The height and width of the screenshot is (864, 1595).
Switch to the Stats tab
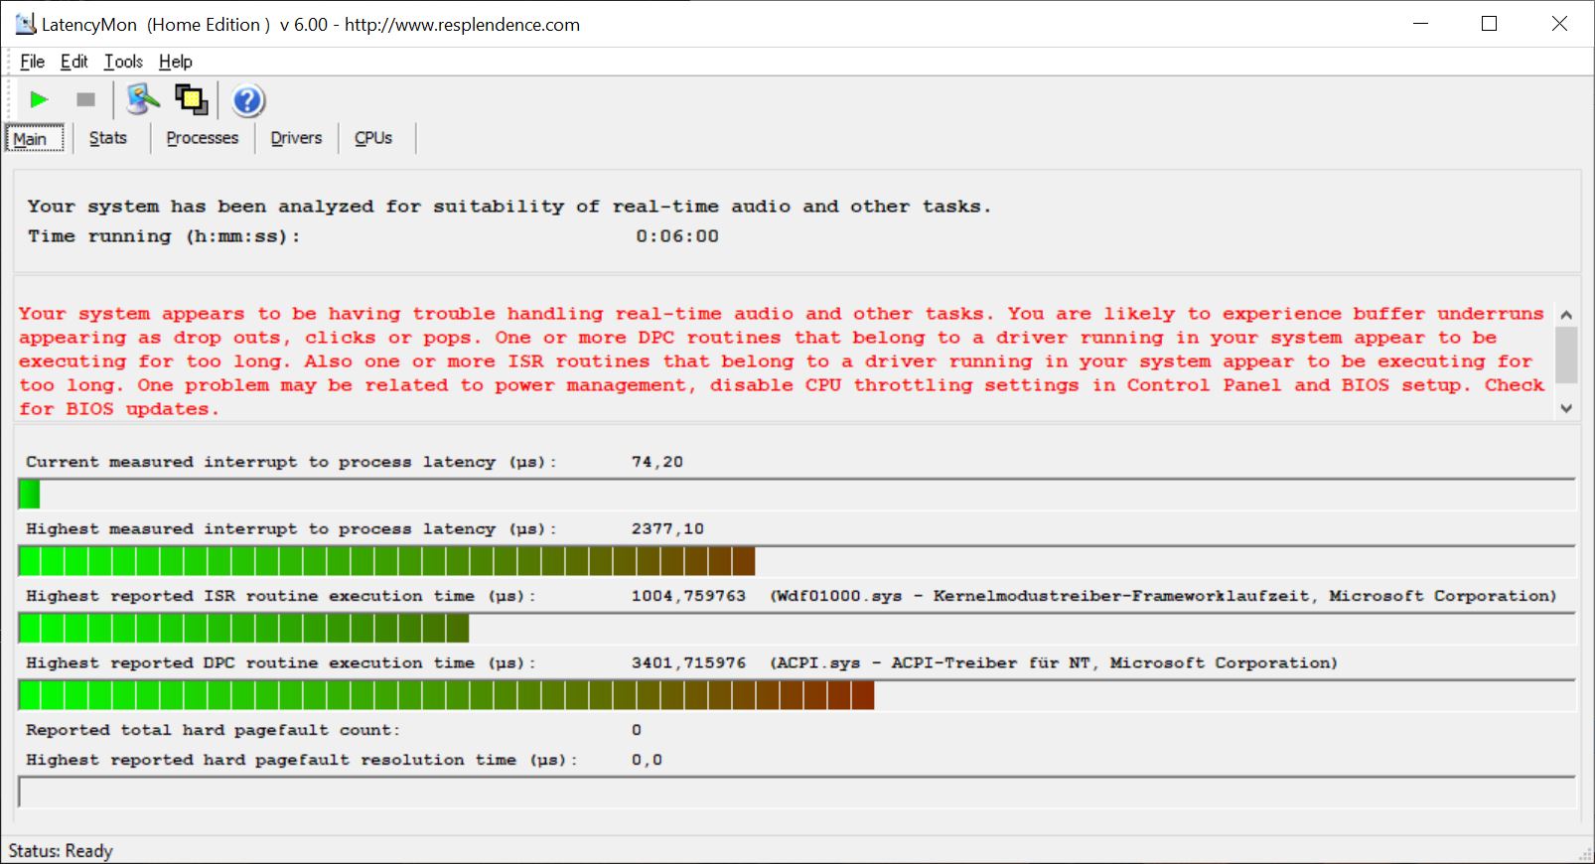coord(107,138)
